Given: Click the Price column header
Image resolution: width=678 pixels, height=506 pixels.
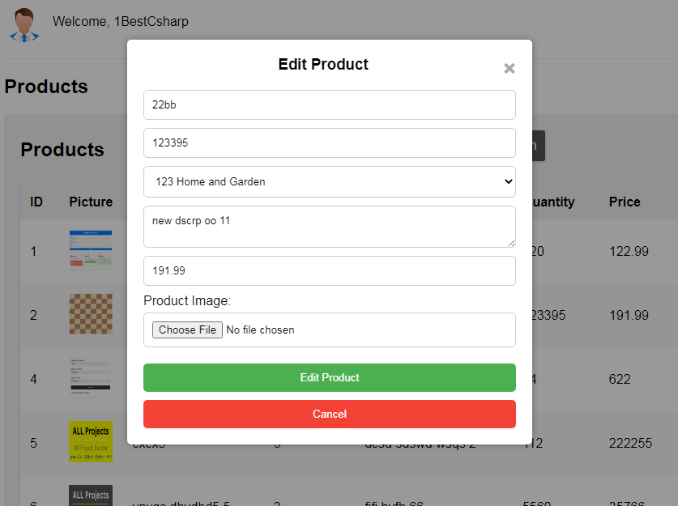Looking at the screenshot, I should pos(625,202).
